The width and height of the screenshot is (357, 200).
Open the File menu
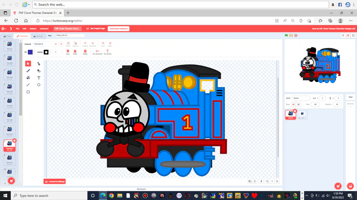coord(17,28)
